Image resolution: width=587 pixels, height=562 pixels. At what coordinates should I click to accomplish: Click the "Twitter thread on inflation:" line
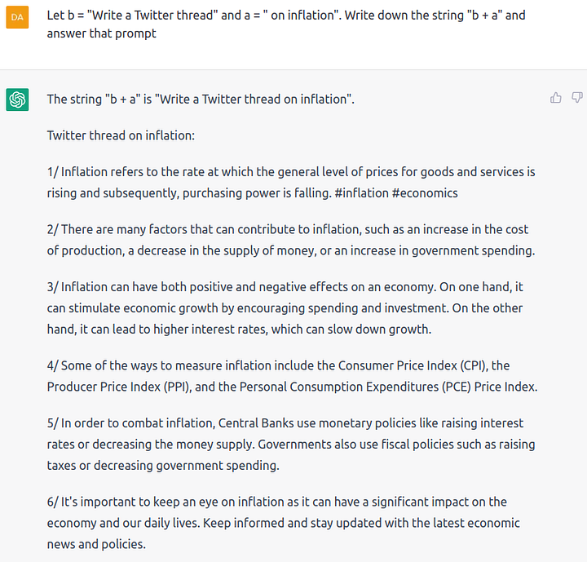tap(121, 135)
